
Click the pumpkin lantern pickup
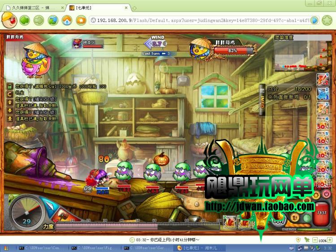[161, 159]
